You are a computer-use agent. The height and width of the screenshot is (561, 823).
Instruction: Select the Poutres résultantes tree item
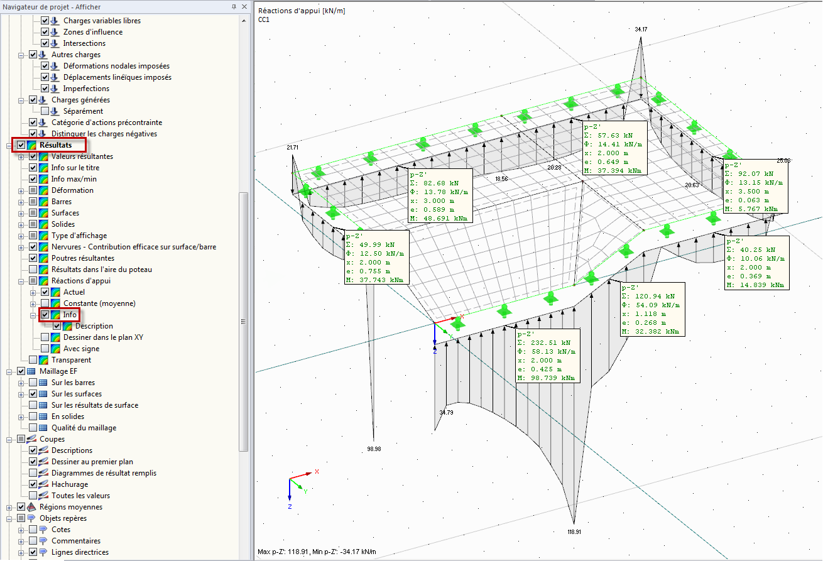(82, 258)
